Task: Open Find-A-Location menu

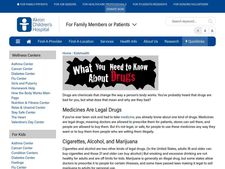Action: 81,41
